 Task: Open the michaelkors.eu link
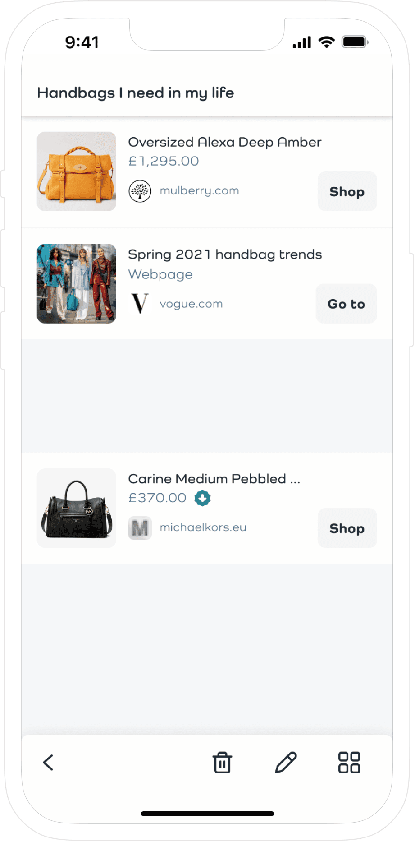tap(203, 527)
